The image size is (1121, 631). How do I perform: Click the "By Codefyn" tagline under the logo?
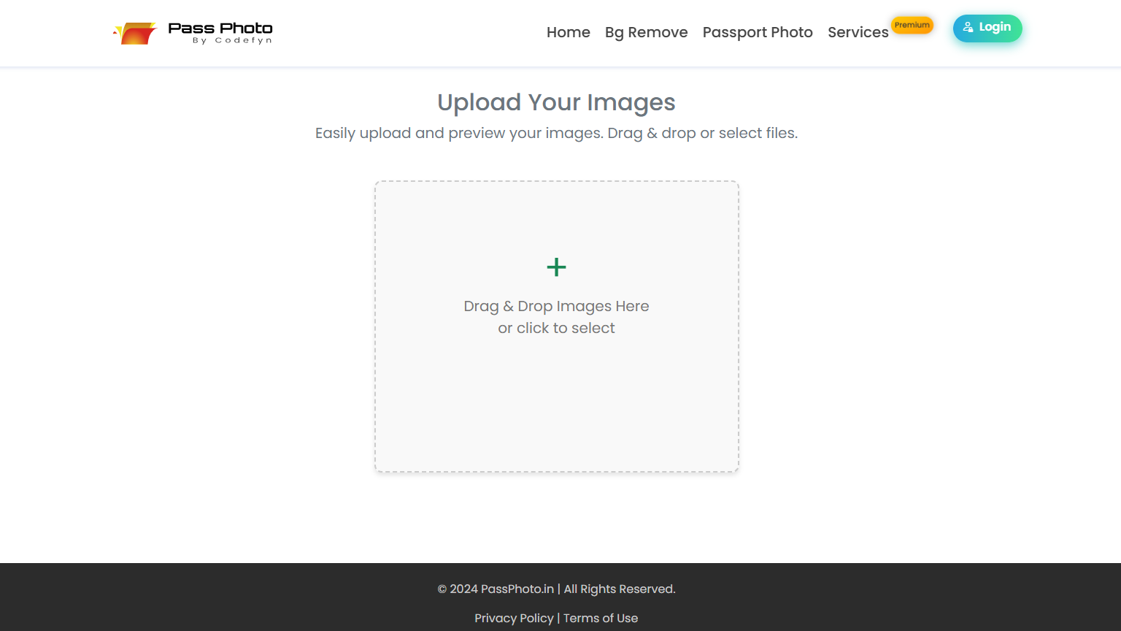(x=232, y=41)
